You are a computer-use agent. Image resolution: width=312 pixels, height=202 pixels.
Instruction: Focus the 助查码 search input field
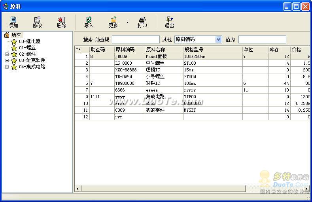pos(136,39)
